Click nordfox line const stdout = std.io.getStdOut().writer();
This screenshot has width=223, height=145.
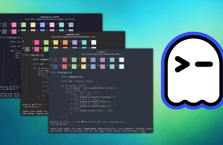point(91,88)
